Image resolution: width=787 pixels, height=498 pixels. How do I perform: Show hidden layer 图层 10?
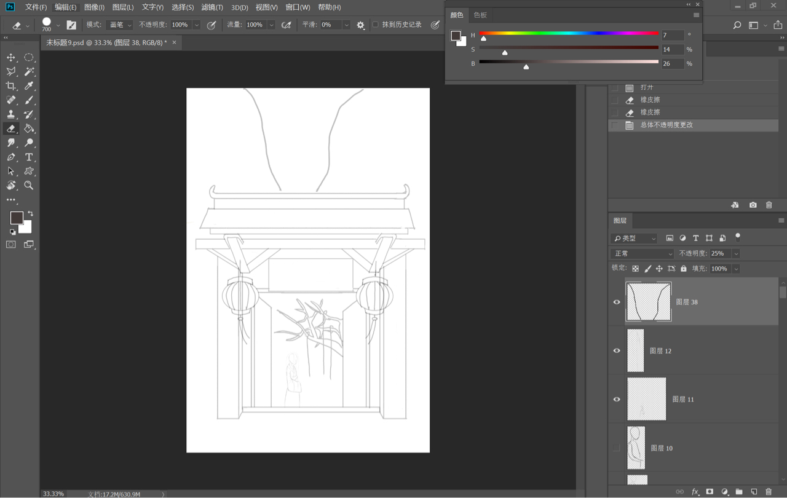(617, 448)
